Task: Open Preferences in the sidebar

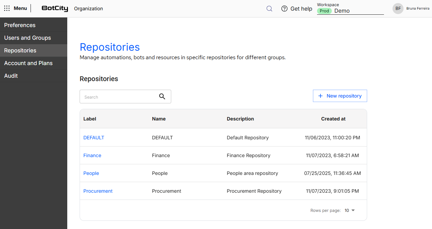Action: pos(34,25)
